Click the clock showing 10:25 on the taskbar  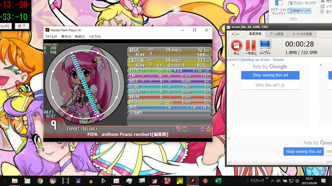click(x=309, y=179)
